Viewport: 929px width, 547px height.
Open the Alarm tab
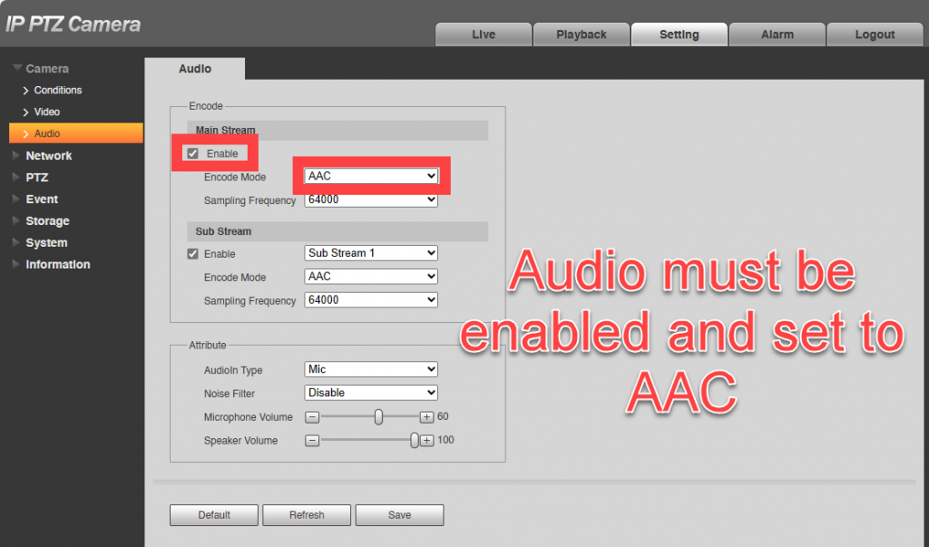pyautogui.click(x=777, y=34)
